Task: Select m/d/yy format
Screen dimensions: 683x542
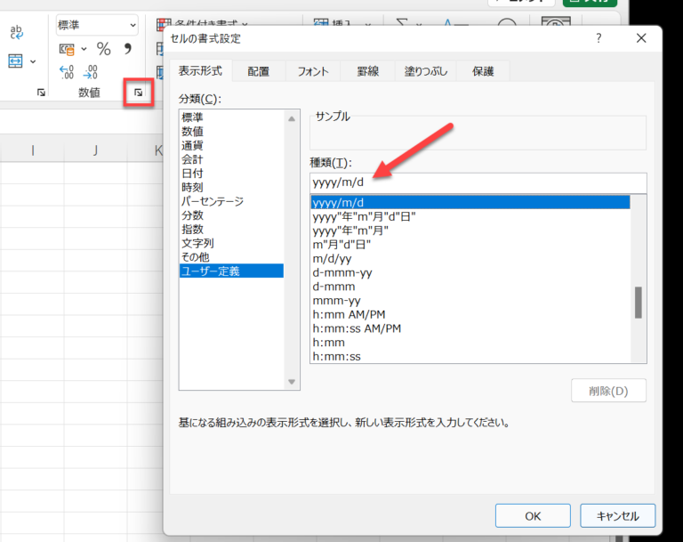Action: tap(470, 259)
